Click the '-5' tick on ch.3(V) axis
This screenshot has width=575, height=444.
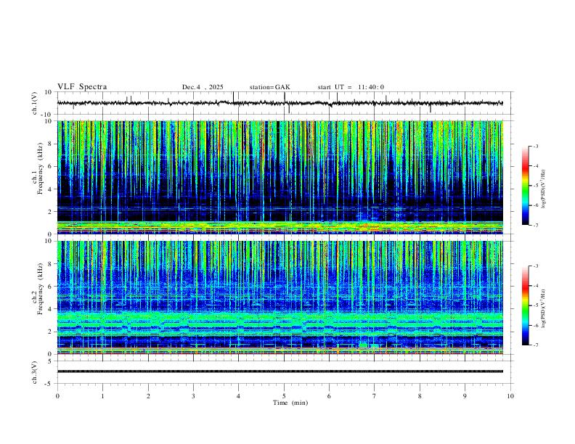tap(49, 384)
